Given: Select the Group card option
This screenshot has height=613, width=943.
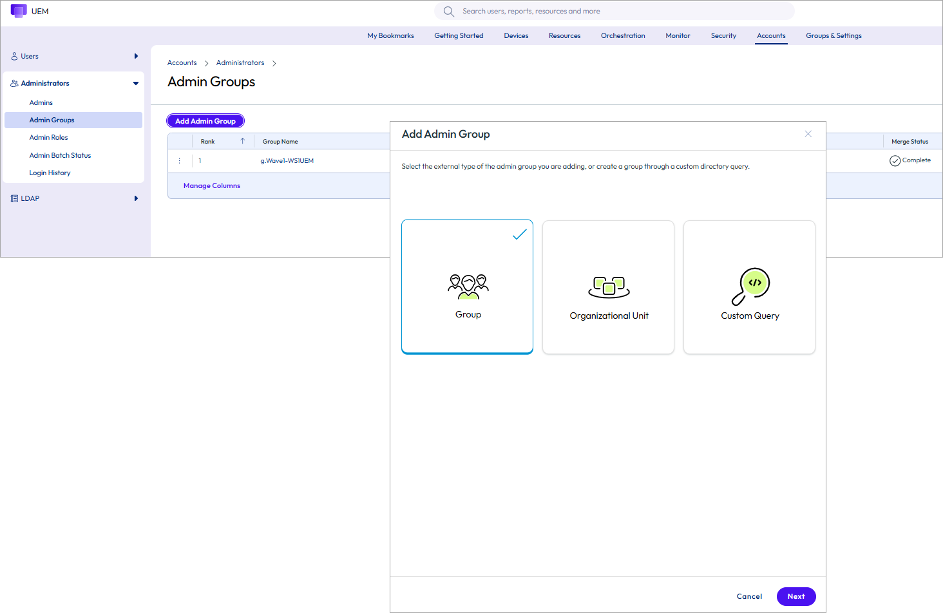Looking at the screenshot, I should click(x=468, y=287).
